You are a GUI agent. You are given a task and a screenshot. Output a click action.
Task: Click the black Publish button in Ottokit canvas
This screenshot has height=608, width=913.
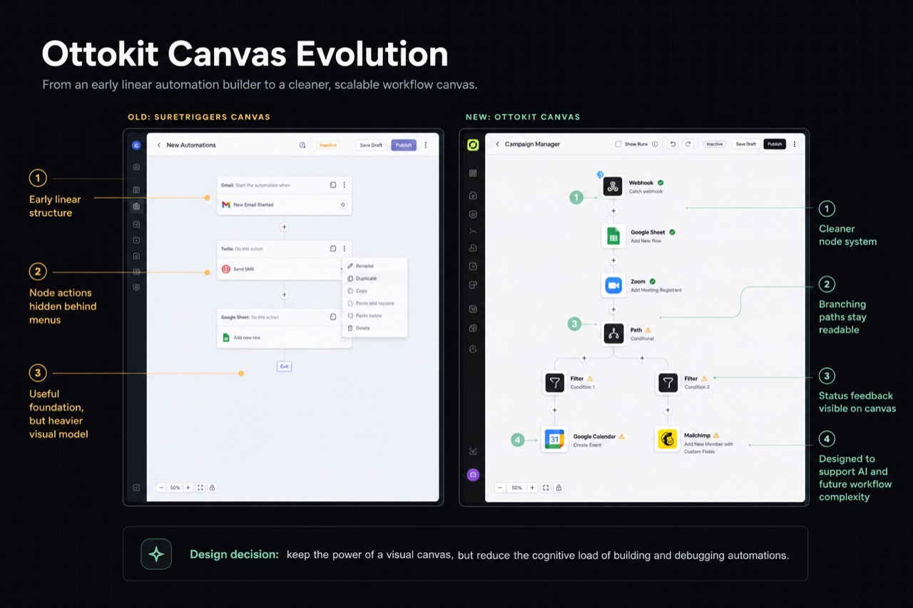pos(775,144)
